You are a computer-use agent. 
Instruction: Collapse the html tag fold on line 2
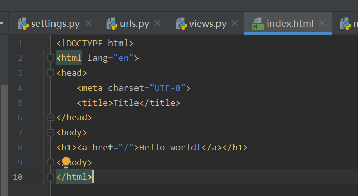pos(50,58)
